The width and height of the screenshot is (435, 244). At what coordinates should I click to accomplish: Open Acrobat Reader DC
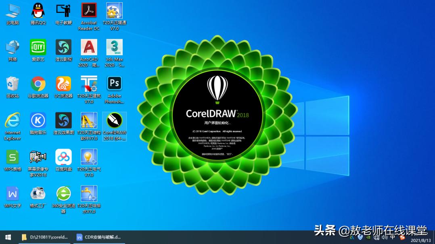click(88, 11)
